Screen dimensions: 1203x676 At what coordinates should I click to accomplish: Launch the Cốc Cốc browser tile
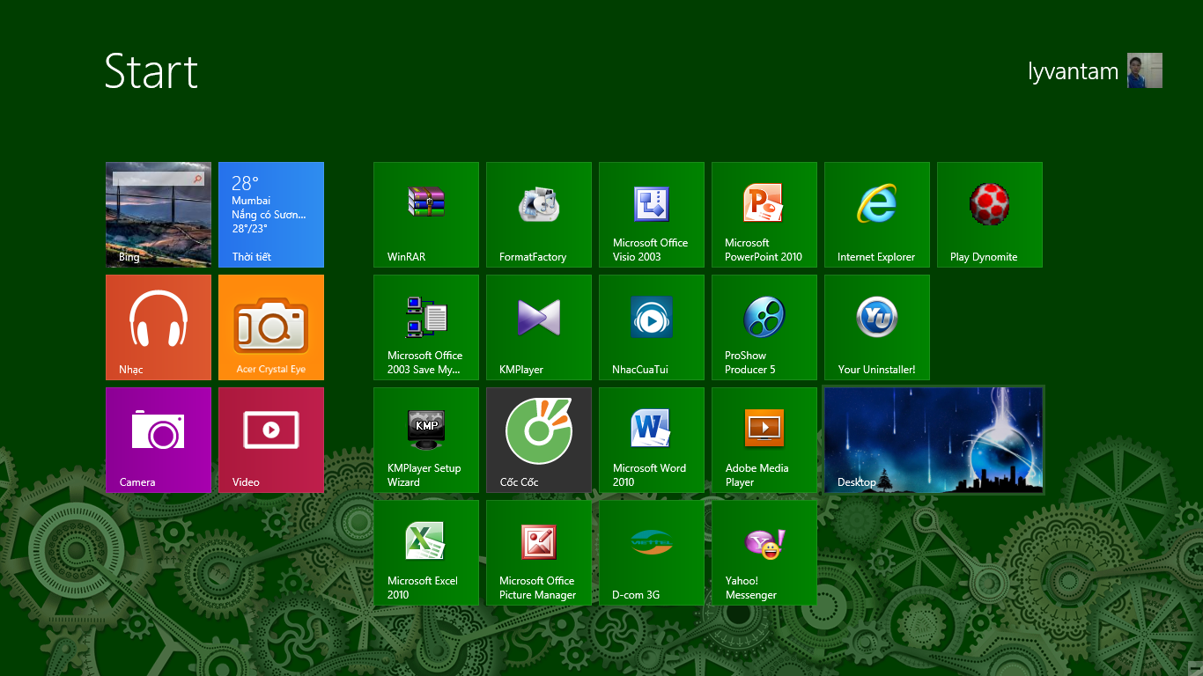539,440
